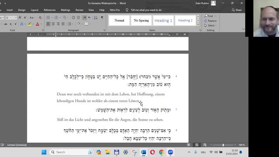Switch to Print Layout view
Image resolution: width=279 pixels, height=157 pixels.
pyautogui.click(x=197, y=145)
